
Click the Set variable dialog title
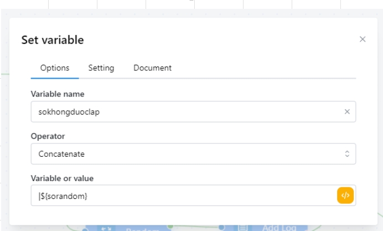[x=53, y=40]
